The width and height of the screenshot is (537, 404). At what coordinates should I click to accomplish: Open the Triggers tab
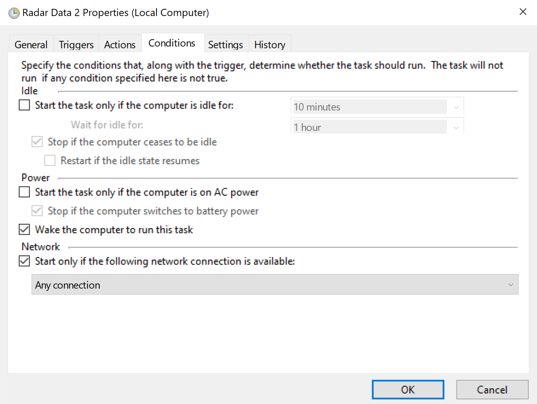(x=76, y=45)
